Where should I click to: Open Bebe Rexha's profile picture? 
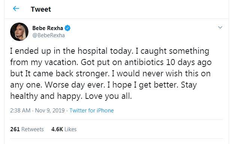pos(19,32)
